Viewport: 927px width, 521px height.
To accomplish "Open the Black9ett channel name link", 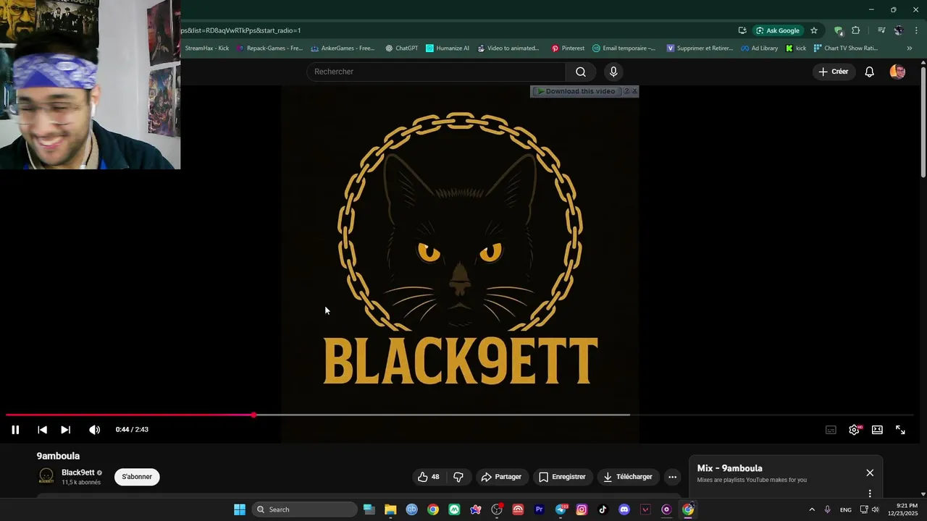I will click(78, 473).
